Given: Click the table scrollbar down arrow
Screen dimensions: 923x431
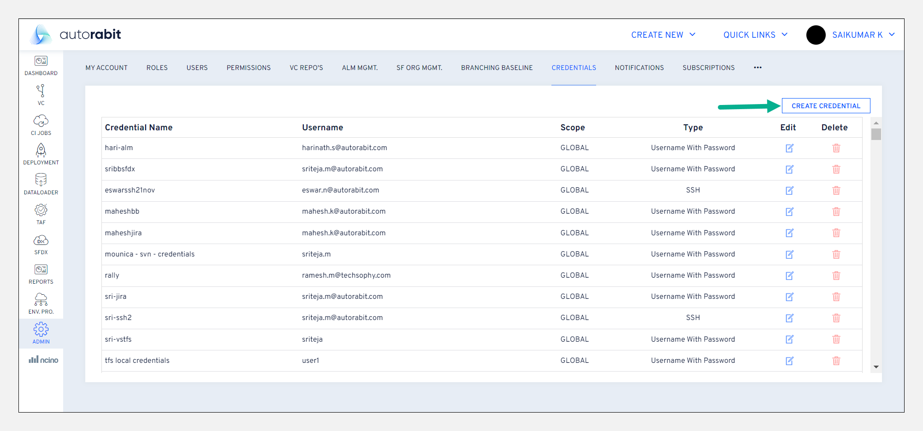Looking at the screenshot, I should tap(876, 367).
